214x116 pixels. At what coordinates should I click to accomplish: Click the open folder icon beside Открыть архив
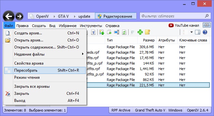[8, 40]
